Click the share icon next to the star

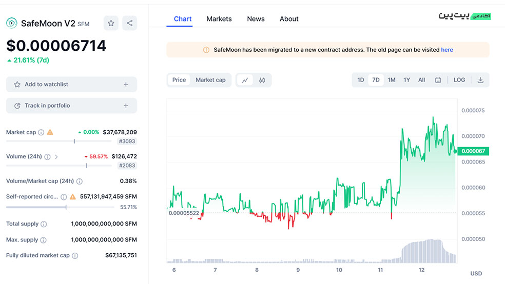coord(129,23)
